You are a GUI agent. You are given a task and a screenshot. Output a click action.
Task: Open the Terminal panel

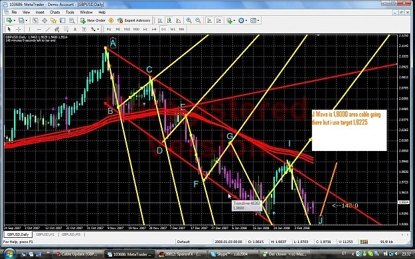(x=62, y=21)
